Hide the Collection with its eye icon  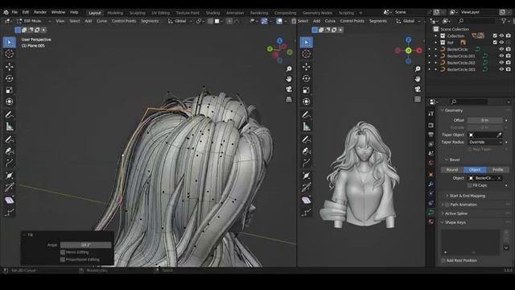coord(501,35)
